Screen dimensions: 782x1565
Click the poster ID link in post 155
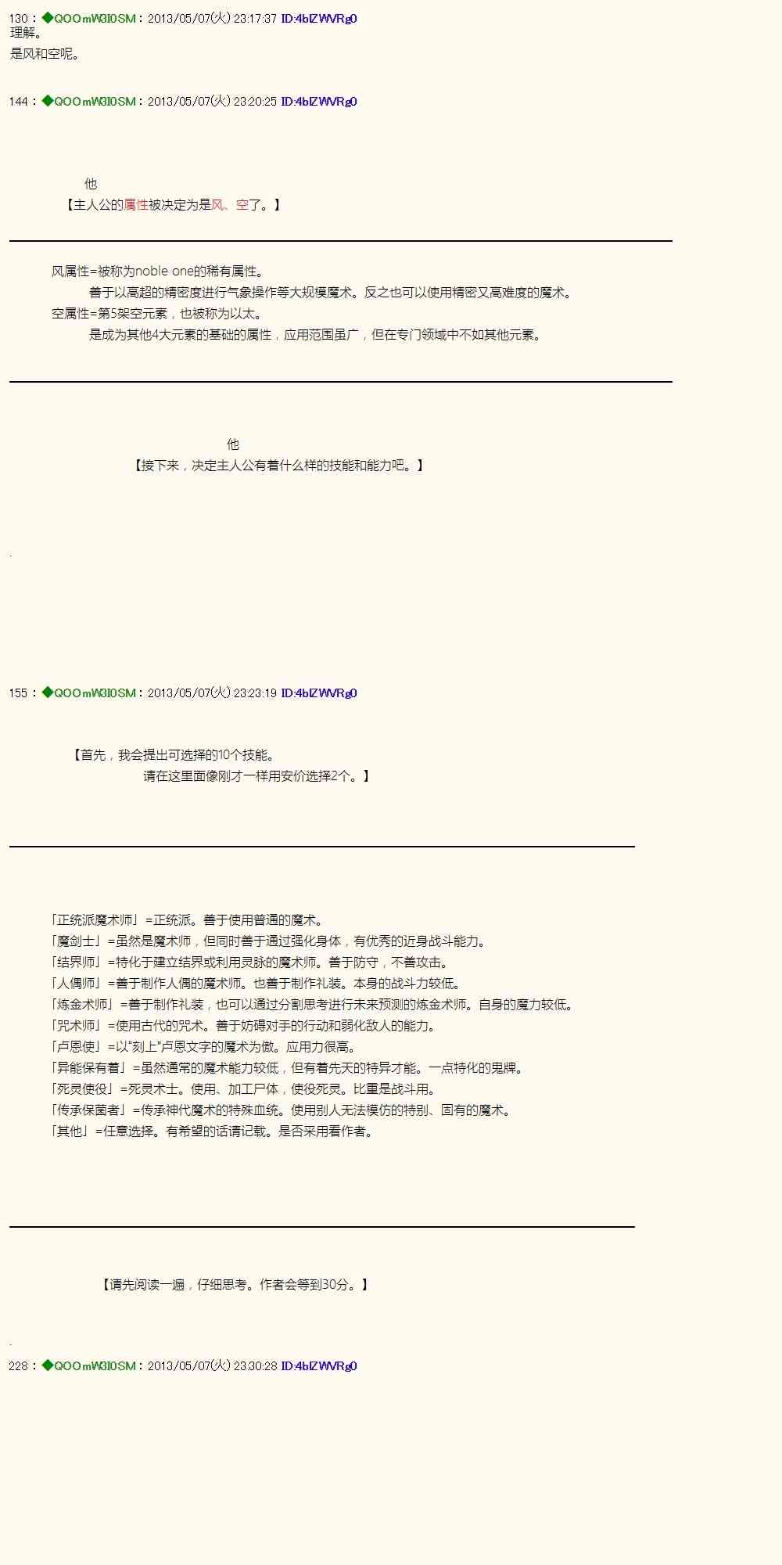[318, 693]
